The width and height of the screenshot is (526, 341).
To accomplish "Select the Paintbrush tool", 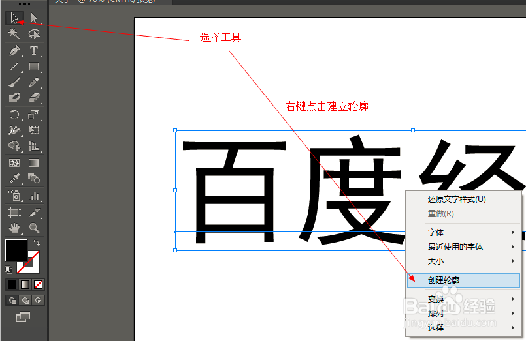I will click(14, 82).
